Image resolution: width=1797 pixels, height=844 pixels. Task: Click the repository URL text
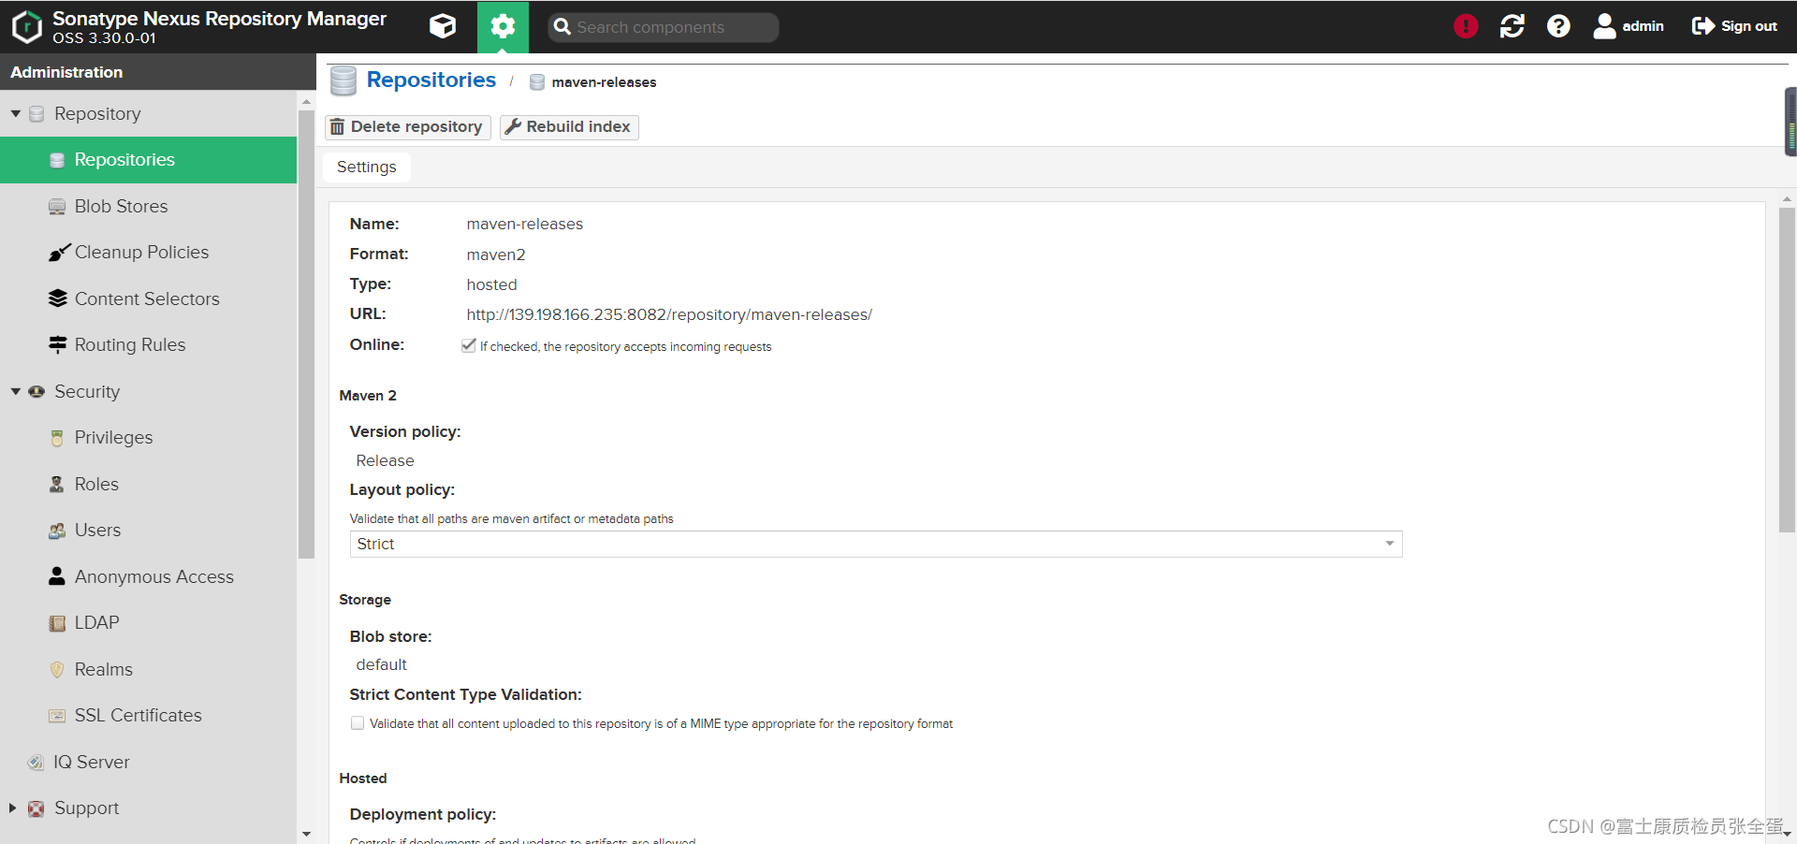669,315
